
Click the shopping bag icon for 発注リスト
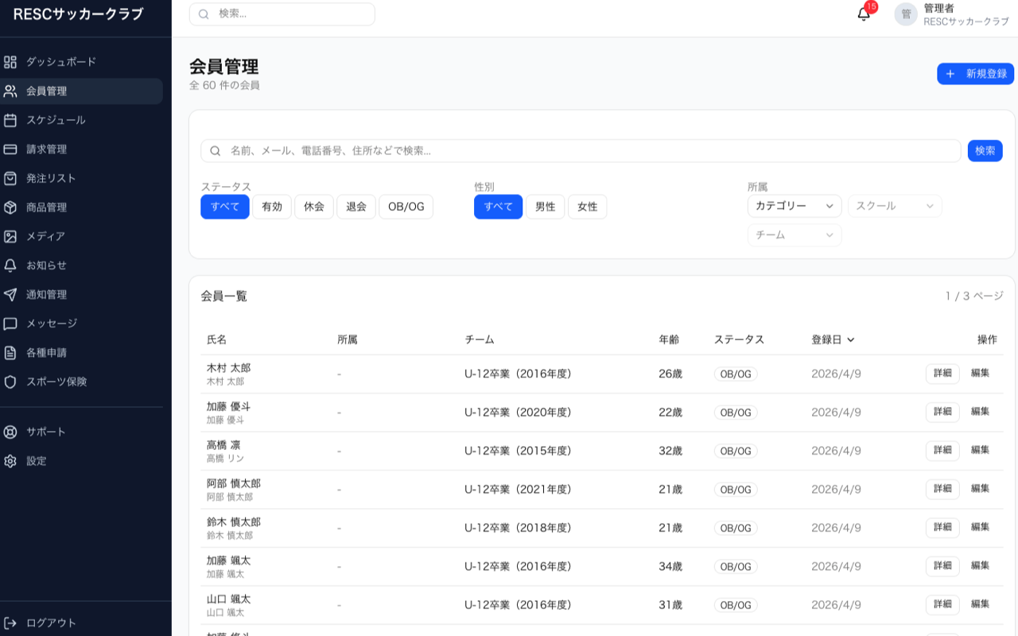pyautogui.click(x=10, y=178)
